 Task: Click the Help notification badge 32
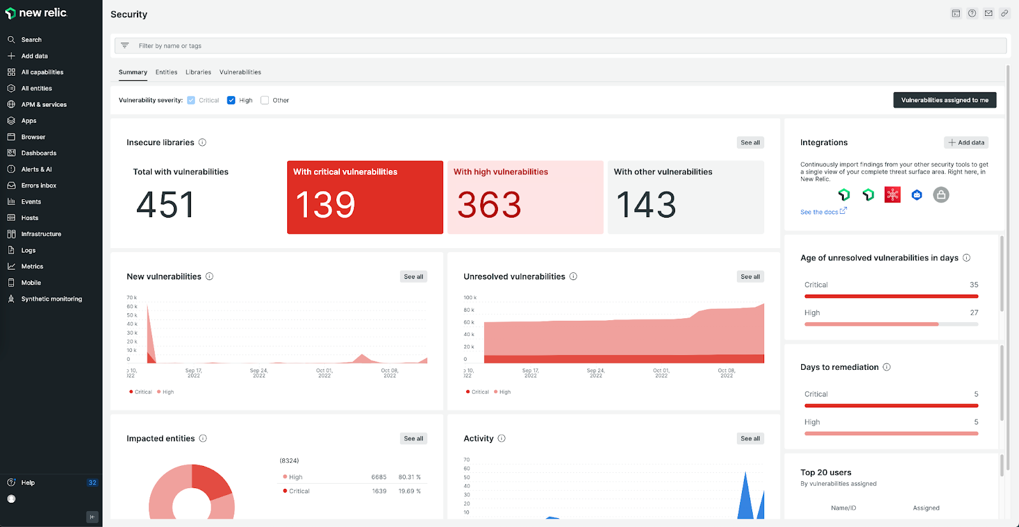92,482
